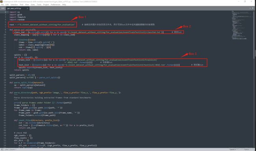
Task: Click the 'splits = []' line
Action: [20, 55]
